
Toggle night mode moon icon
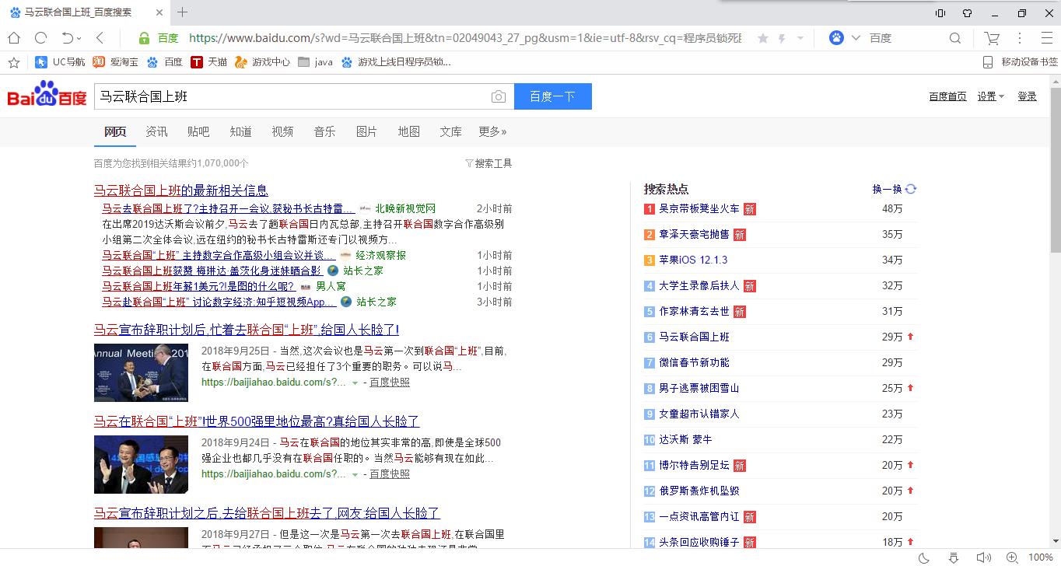point(924,557)
